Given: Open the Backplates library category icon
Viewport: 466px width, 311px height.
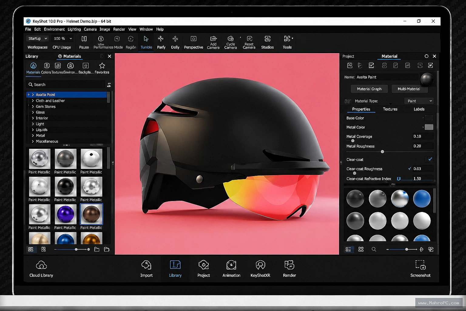Looking at the screenshot, I should (x=86, y=66).
